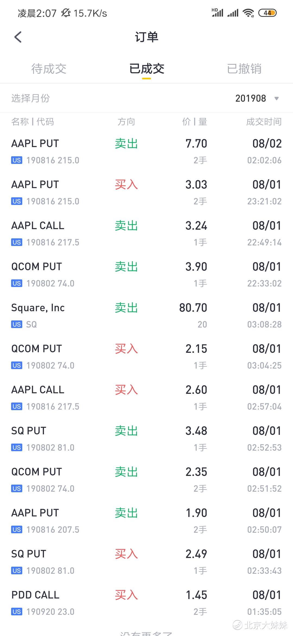This screenshot has height=636, width=293.
Task: Switch to the 已撤销 tab
Action: point(244,69)
